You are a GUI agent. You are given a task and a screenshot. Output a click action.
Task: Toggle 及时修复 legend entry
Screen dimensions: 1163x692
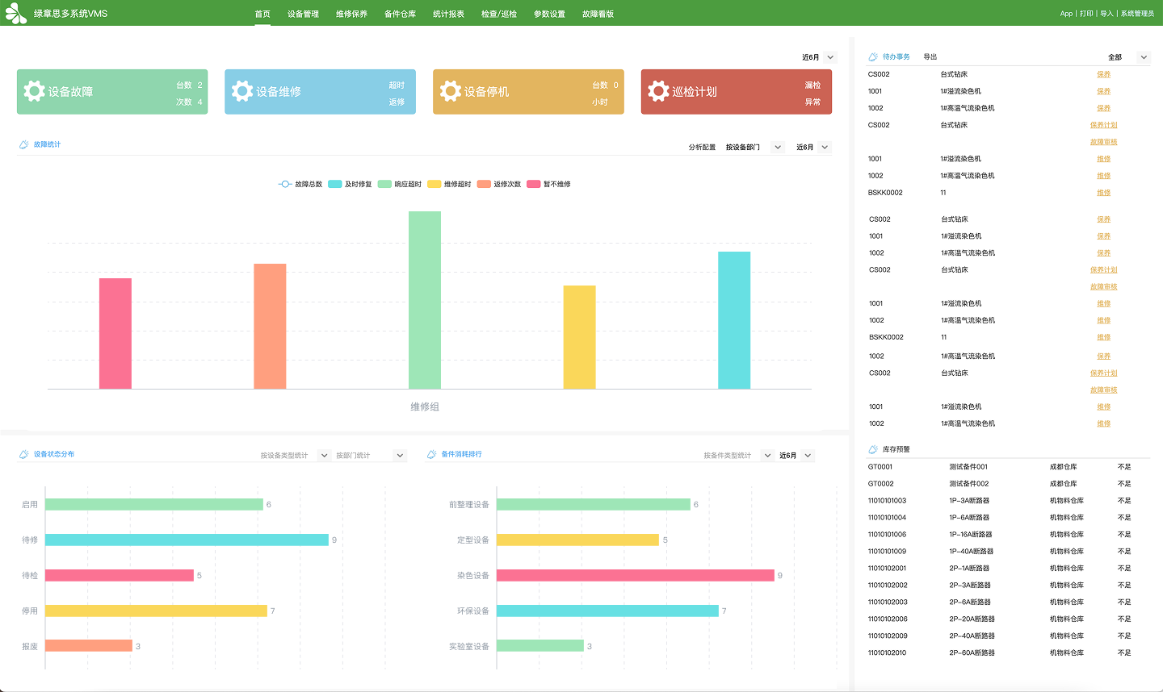(x=351, y=184)
